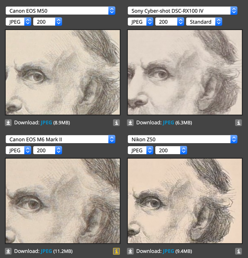Image resolution: width=248 pixels, height=258 pixels.
Task: Click the download icon under Sony RX100 IV image
Action: coord(130,123)
